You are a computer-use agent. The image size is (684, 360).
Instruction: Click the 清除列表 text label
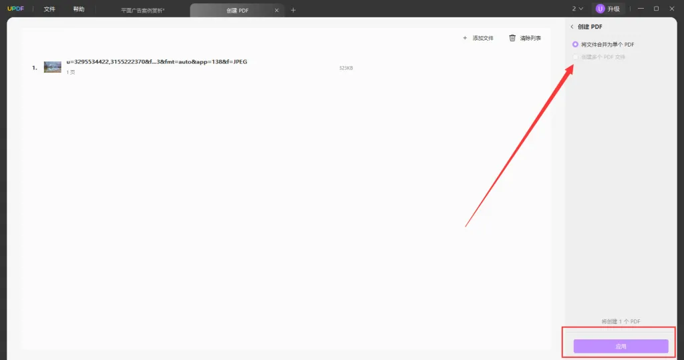point(530,39)
